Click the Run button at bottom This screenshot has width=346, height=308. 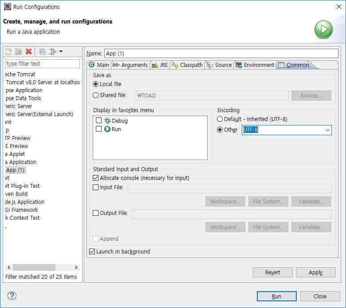pyautogui.click(x=276, y=296)
